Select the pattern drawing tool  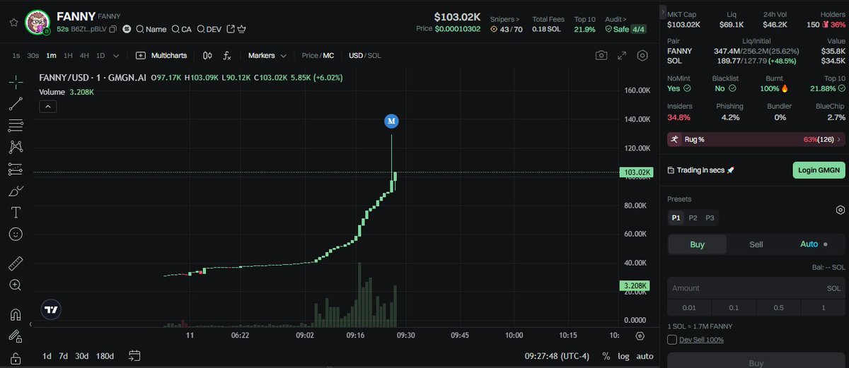click(16, 147)
